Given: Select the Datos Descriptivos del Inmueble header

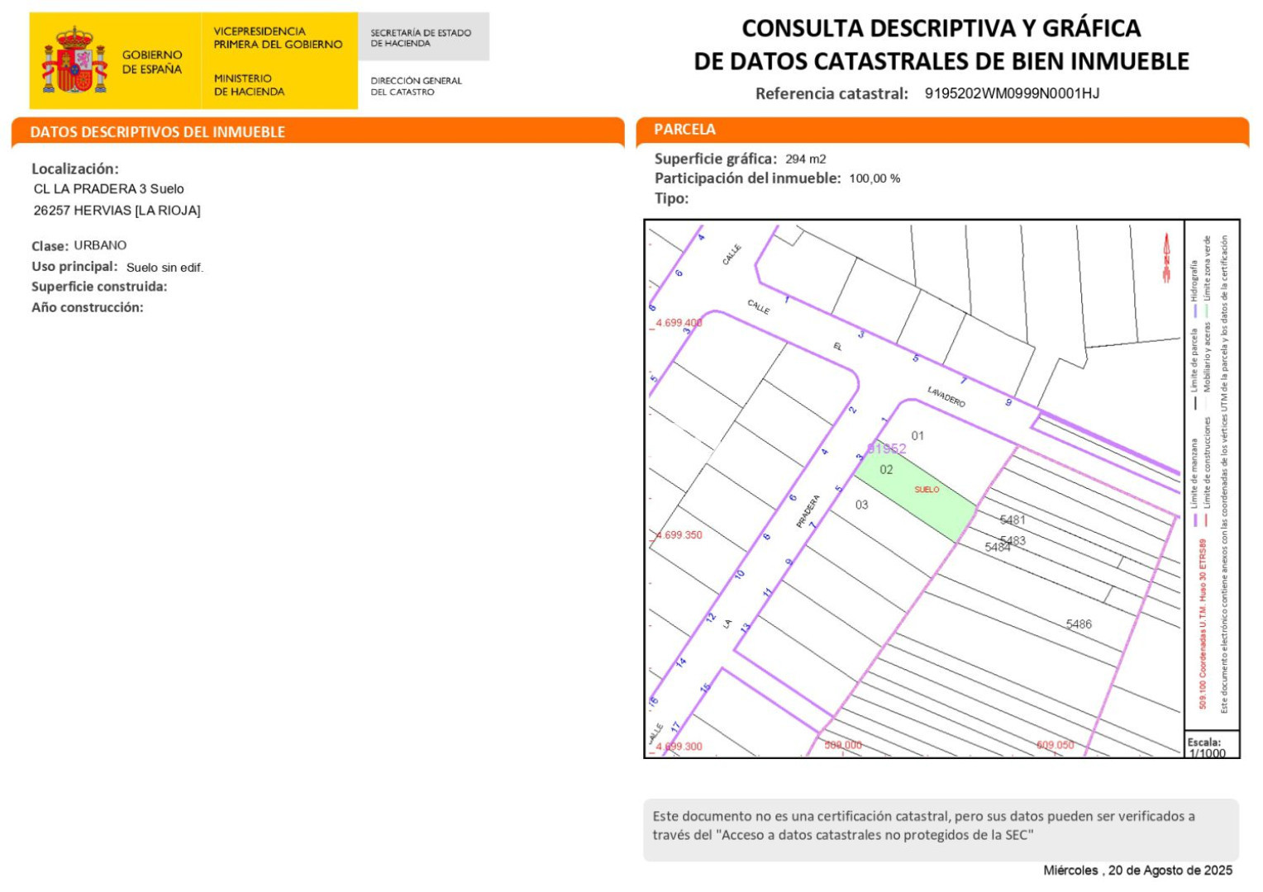Looking at the screenshot, I should click(157, 132).
